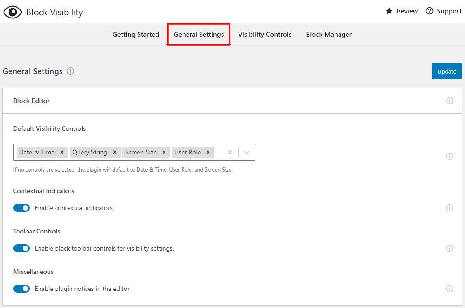Image resolution: width=465 pixels, height=308 pixels.
Task: Toggle plugin notices in the editor switch
Action: pyautogui.click(x=22, y=289)
